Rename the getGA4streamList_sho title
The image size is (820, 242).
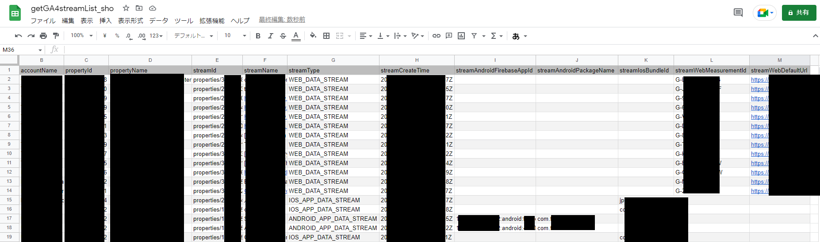click(x=72, y=8)
